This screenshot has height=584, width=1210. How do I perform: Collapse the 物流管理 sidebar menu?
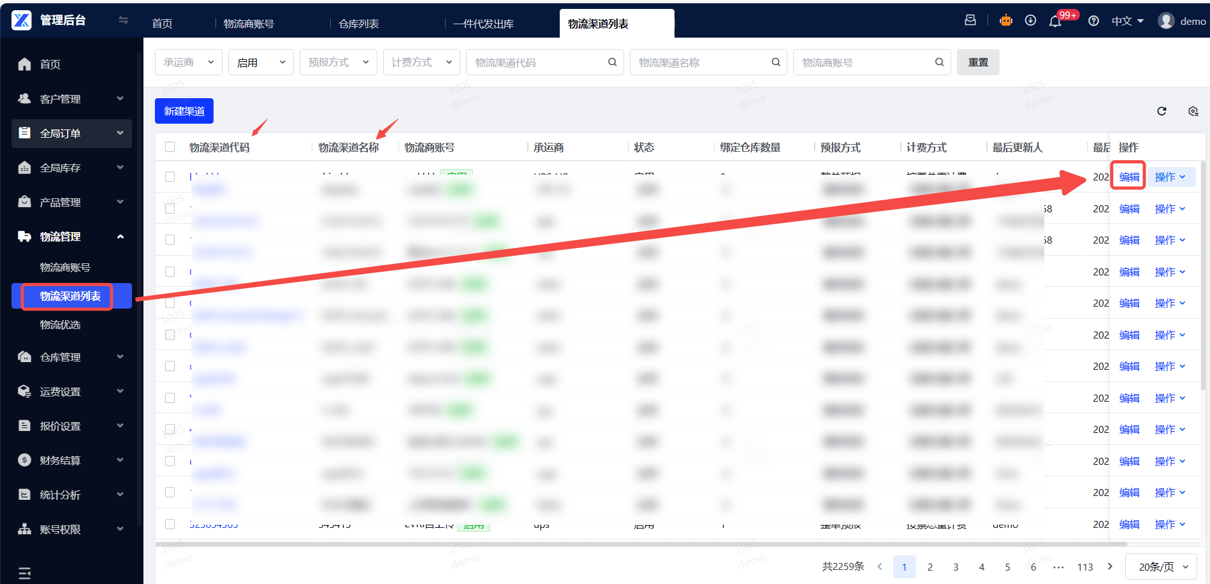71,237
